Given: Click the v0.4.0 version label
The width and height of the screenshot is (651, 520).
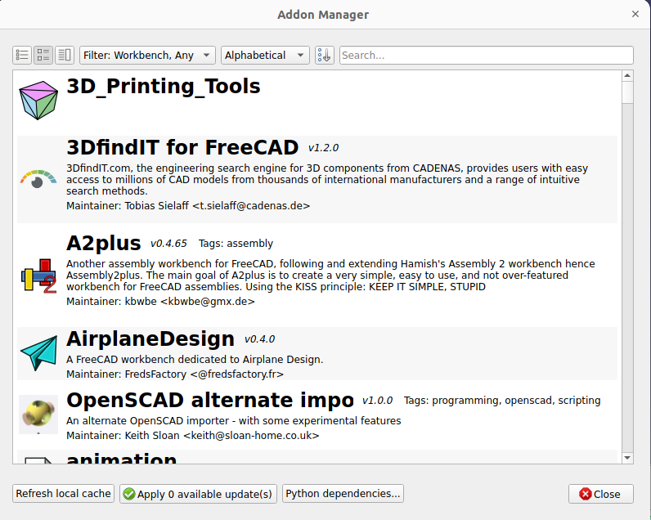Looking at the screenshot, I should coord(259,339).
